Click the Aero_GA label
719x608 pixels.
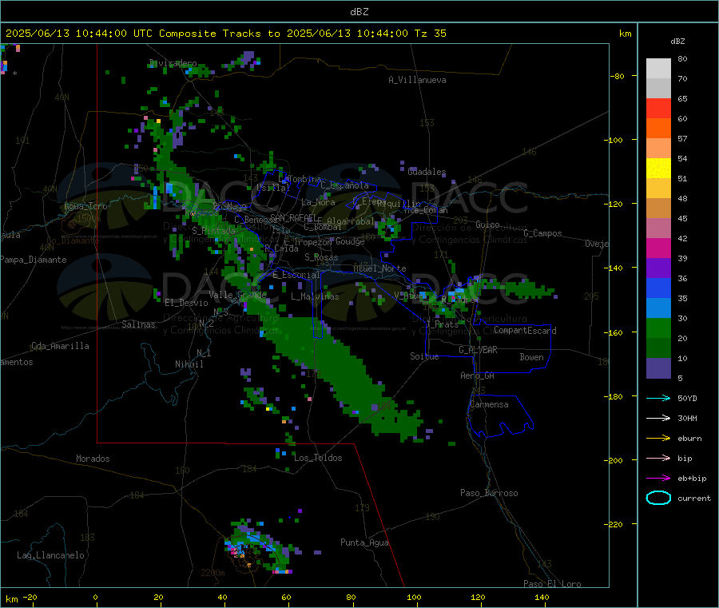pos(477,376)
